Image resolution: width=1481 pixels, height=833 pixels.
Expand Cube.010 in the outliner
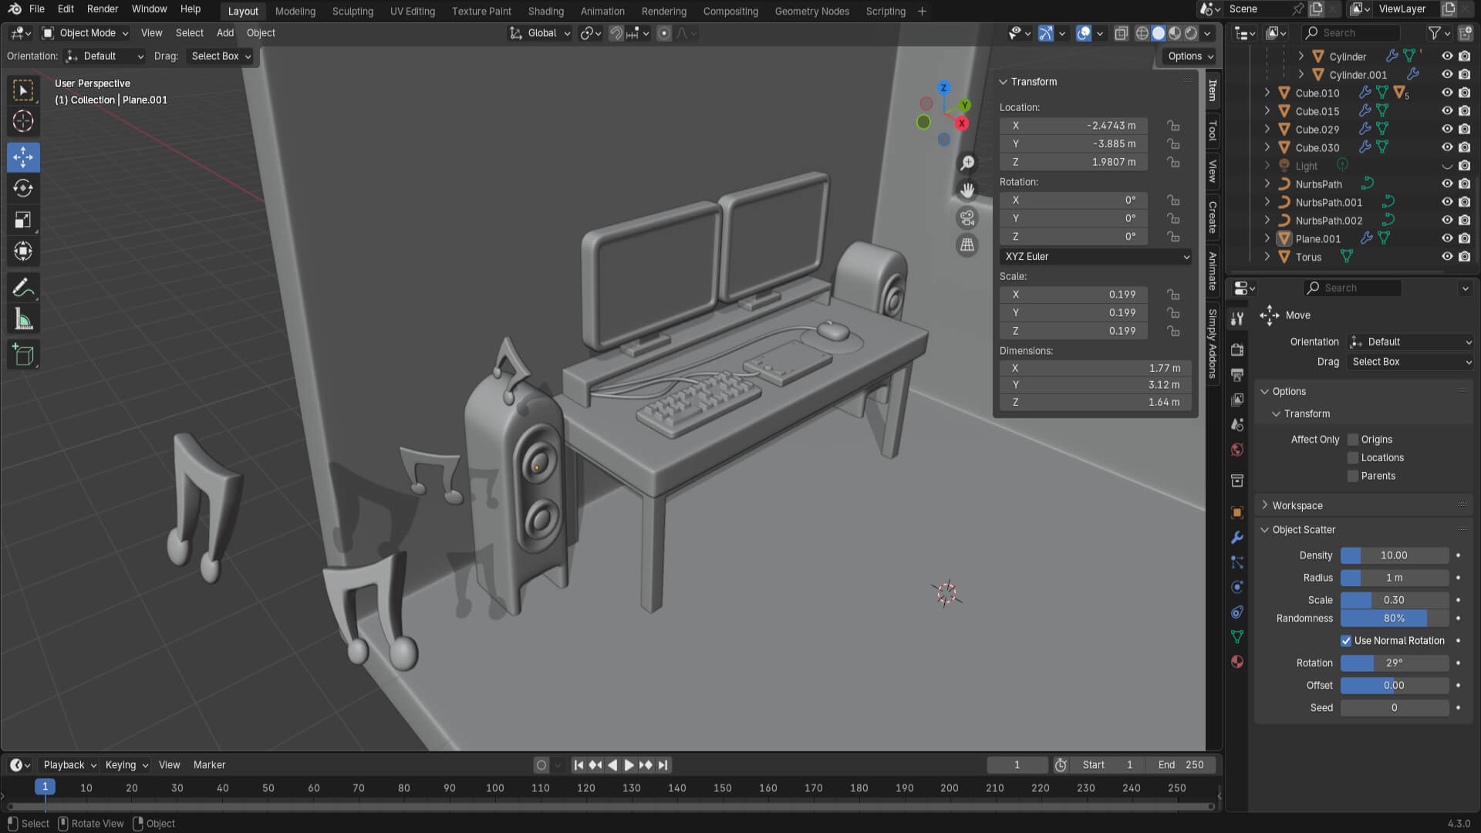(x=1267, y=93)
